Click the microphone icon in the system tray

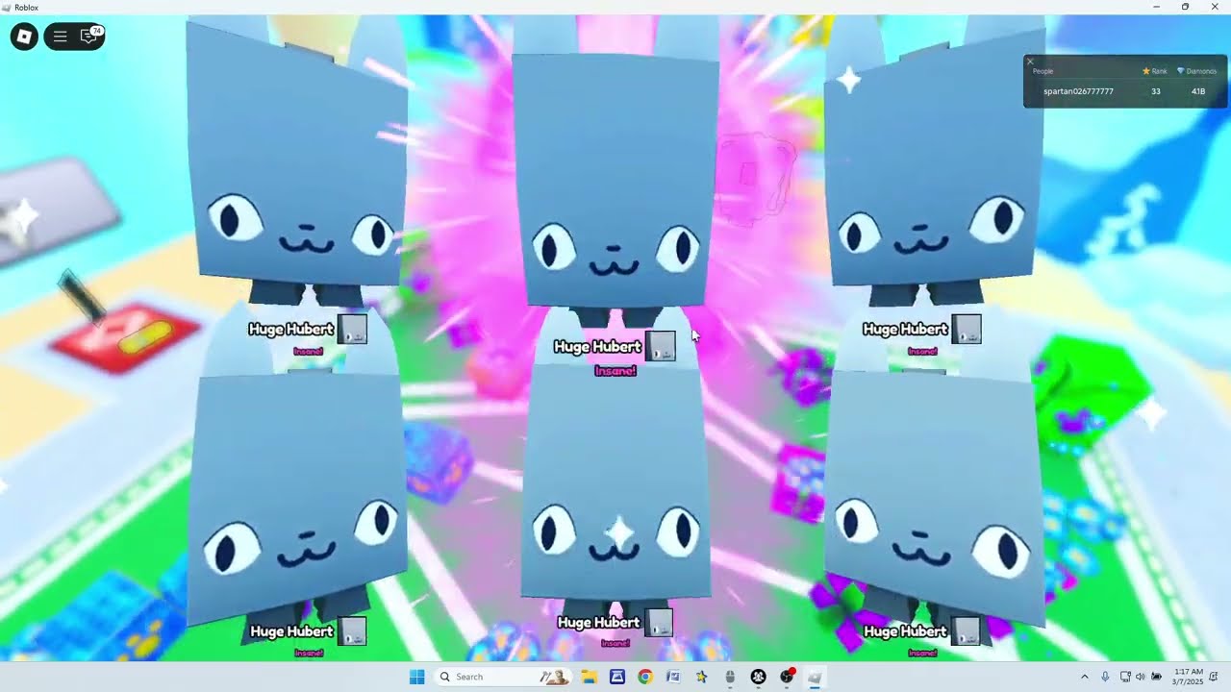(1105, 677)
